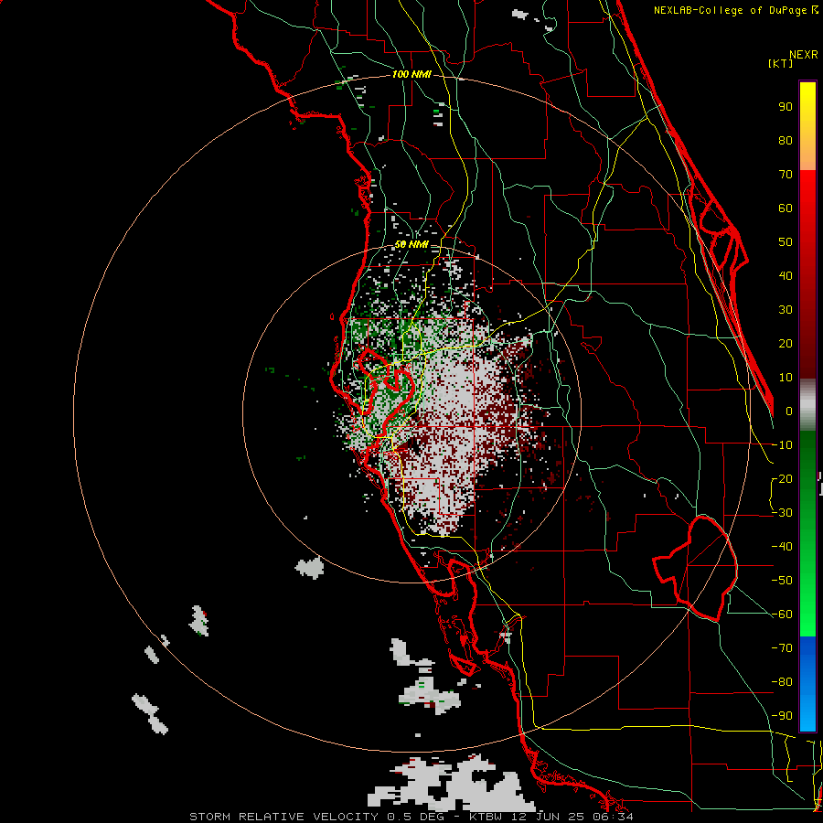Click the positive 10 scale value
This screenshot has width=823, height=823.
tap(786, 378)
